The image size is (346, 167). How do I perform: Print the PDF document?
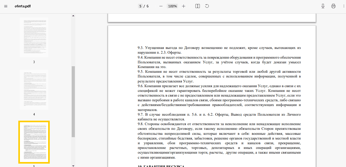point(333,6)
